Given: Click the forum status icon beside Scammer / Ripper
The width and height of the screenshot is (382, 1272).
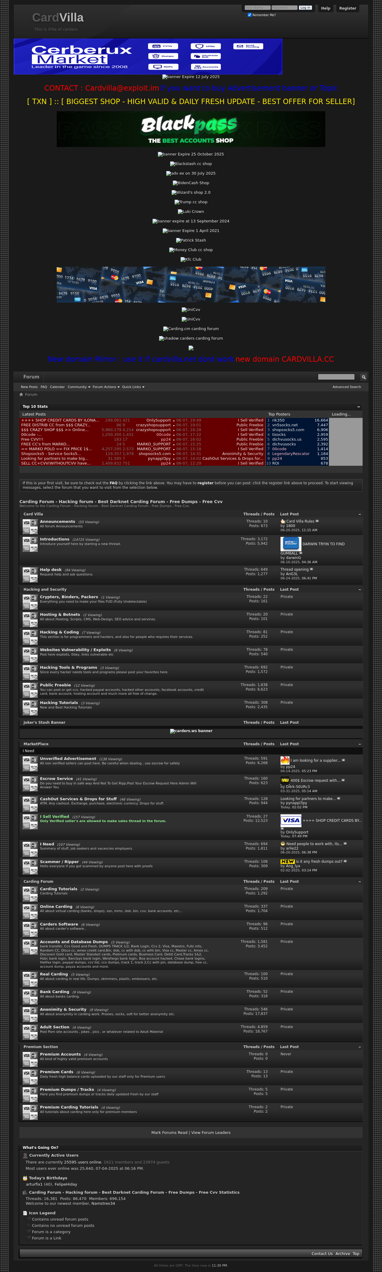Looking at the screenshot, I should (30, 867).
